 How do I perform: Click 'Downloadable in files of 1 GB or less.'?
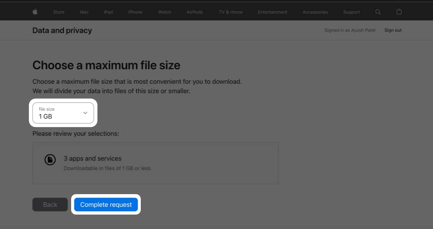pyautogui.click(x=108, y=168)
